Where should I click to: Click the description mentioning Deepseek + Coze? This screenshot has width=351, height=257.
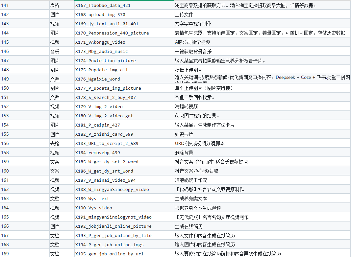point(262,79)
